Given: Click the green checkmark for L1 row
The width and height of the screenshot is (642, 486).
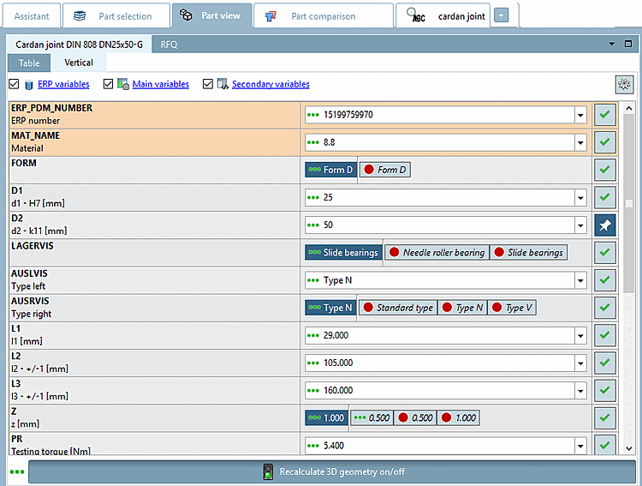Looking at the screenshot, I should 604,335.
